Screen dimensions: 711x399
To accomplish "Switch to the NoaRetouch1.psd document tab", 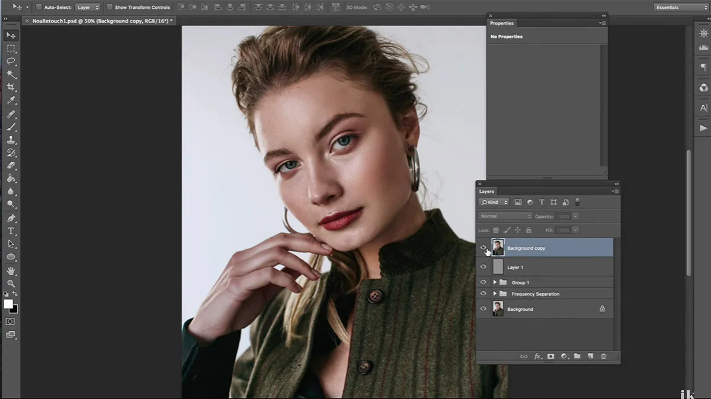I will (x=98, y=21).
